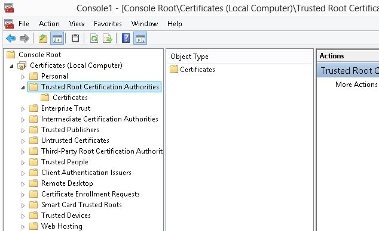Click the Enterprise Trust folder icon
The width and height of the screenshot is (379, 231).
pos(33,108)
